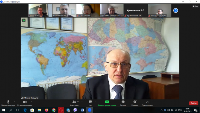Open the Reactions smiley icon
200x113 pixels.
coord(135,102)
